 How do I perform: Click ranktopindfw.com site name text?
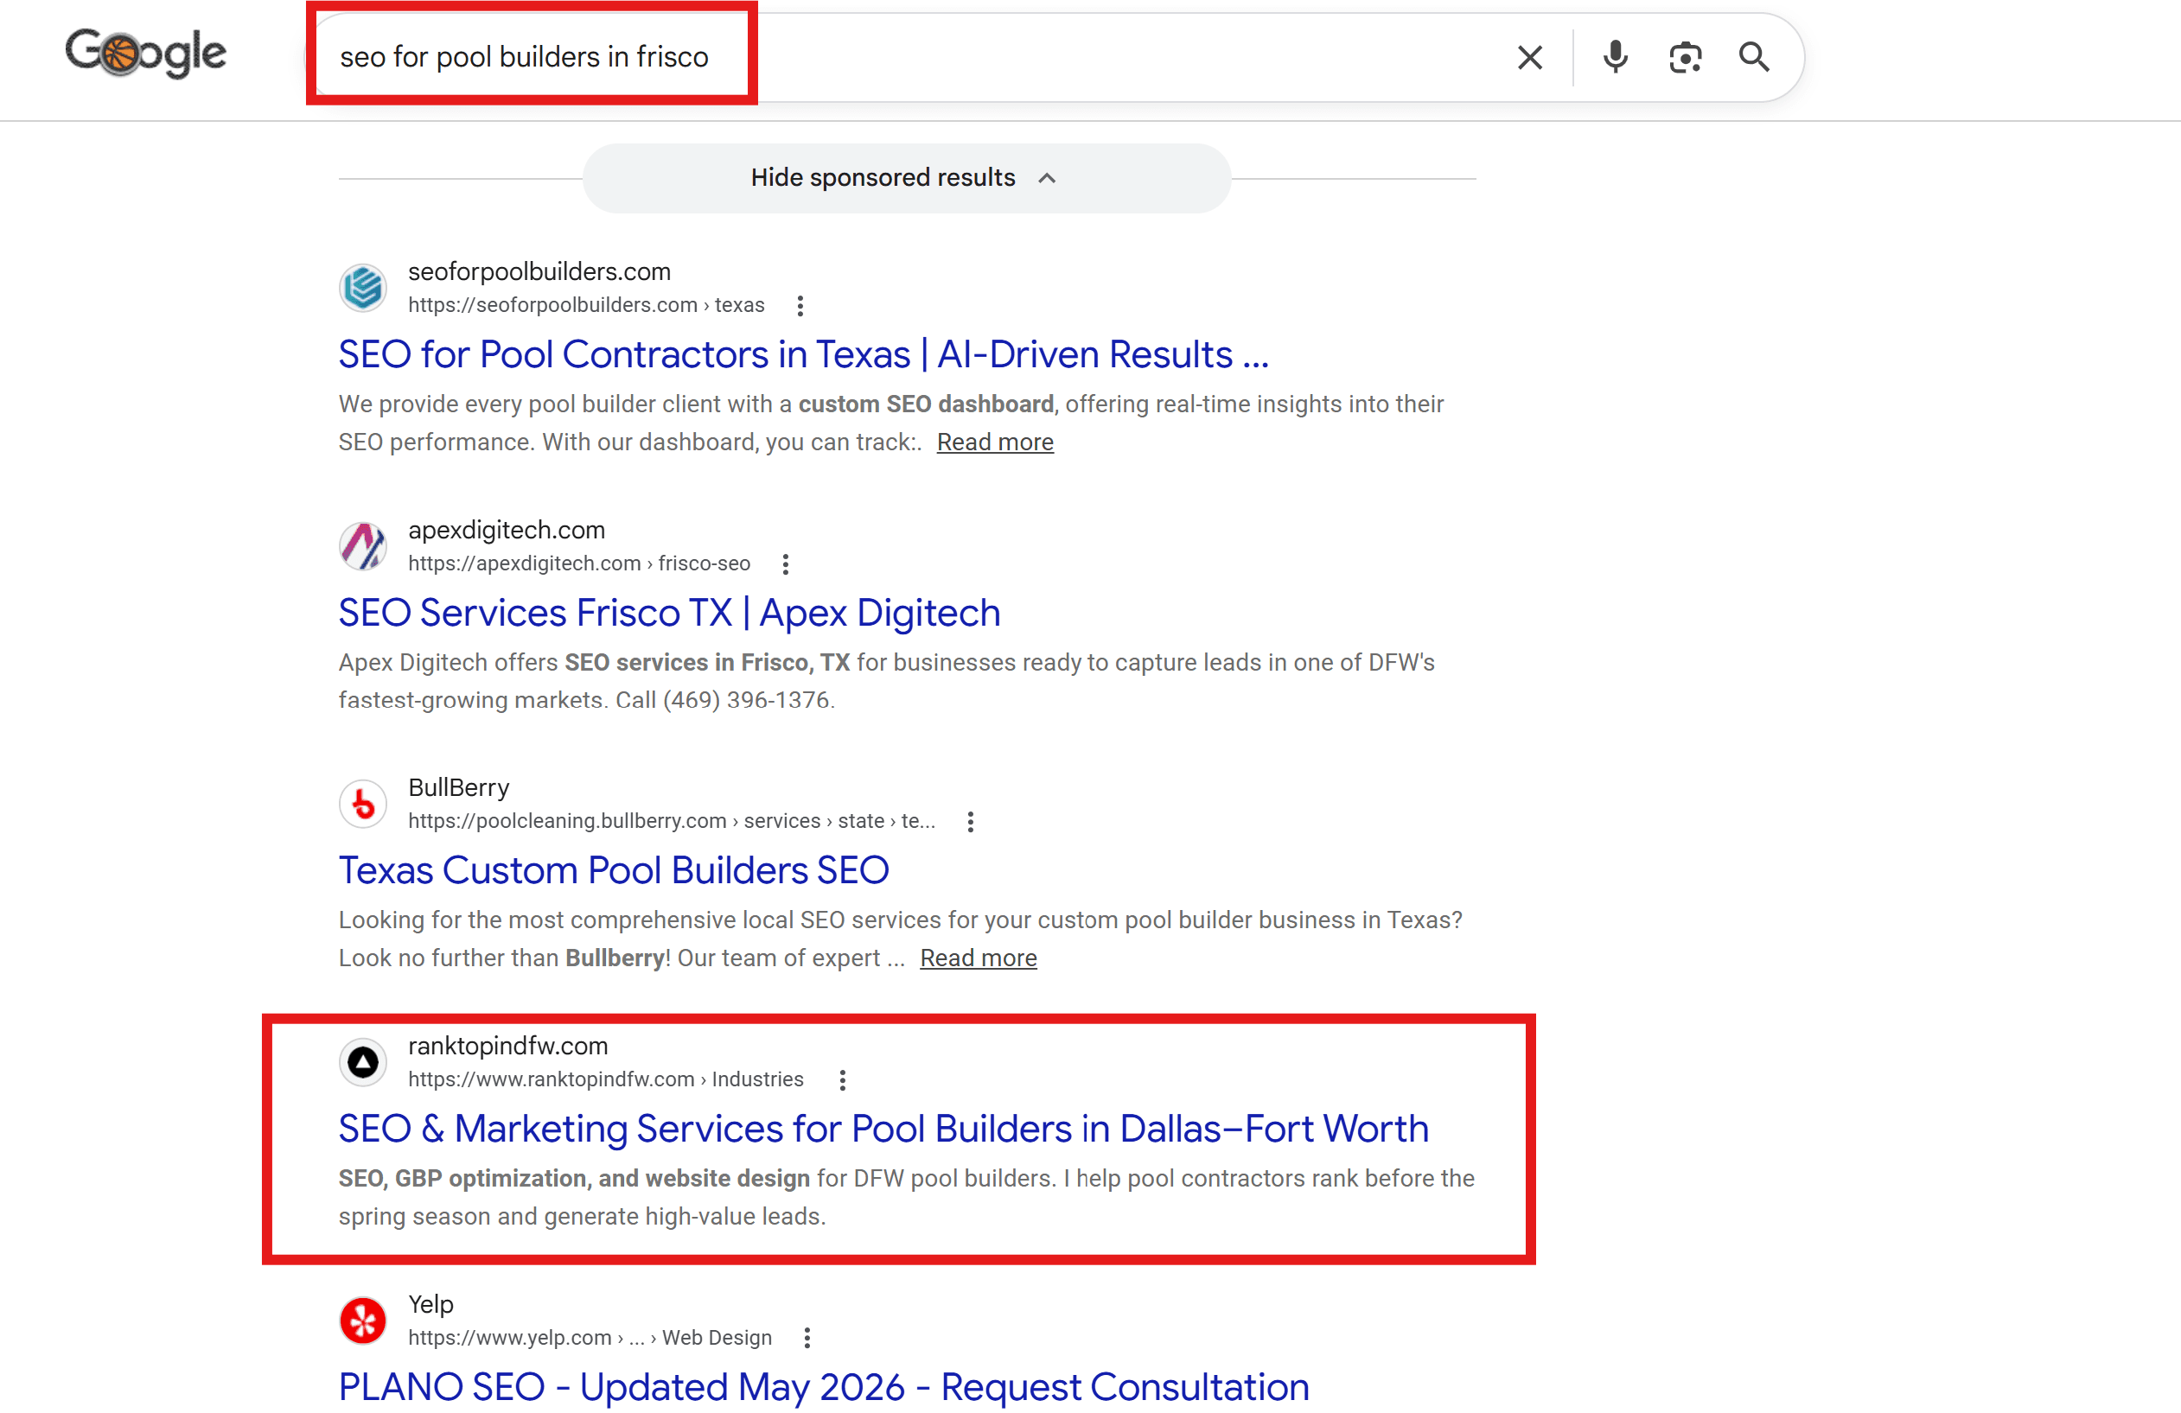pyautogui.click(x=507, y=1046)
